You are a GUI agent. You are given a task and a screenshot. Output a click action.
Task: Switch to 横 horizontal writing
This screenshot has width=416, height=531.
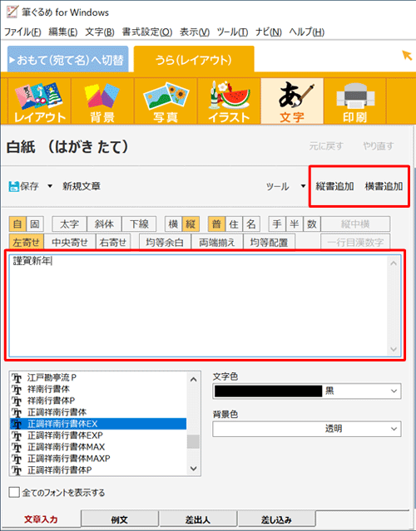pos(173,224)
